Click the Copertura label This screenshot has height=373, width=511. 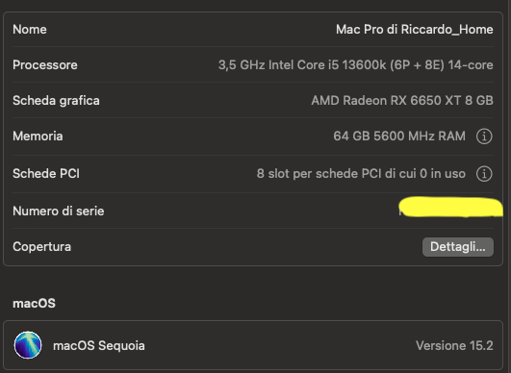[x=41, y=247]
